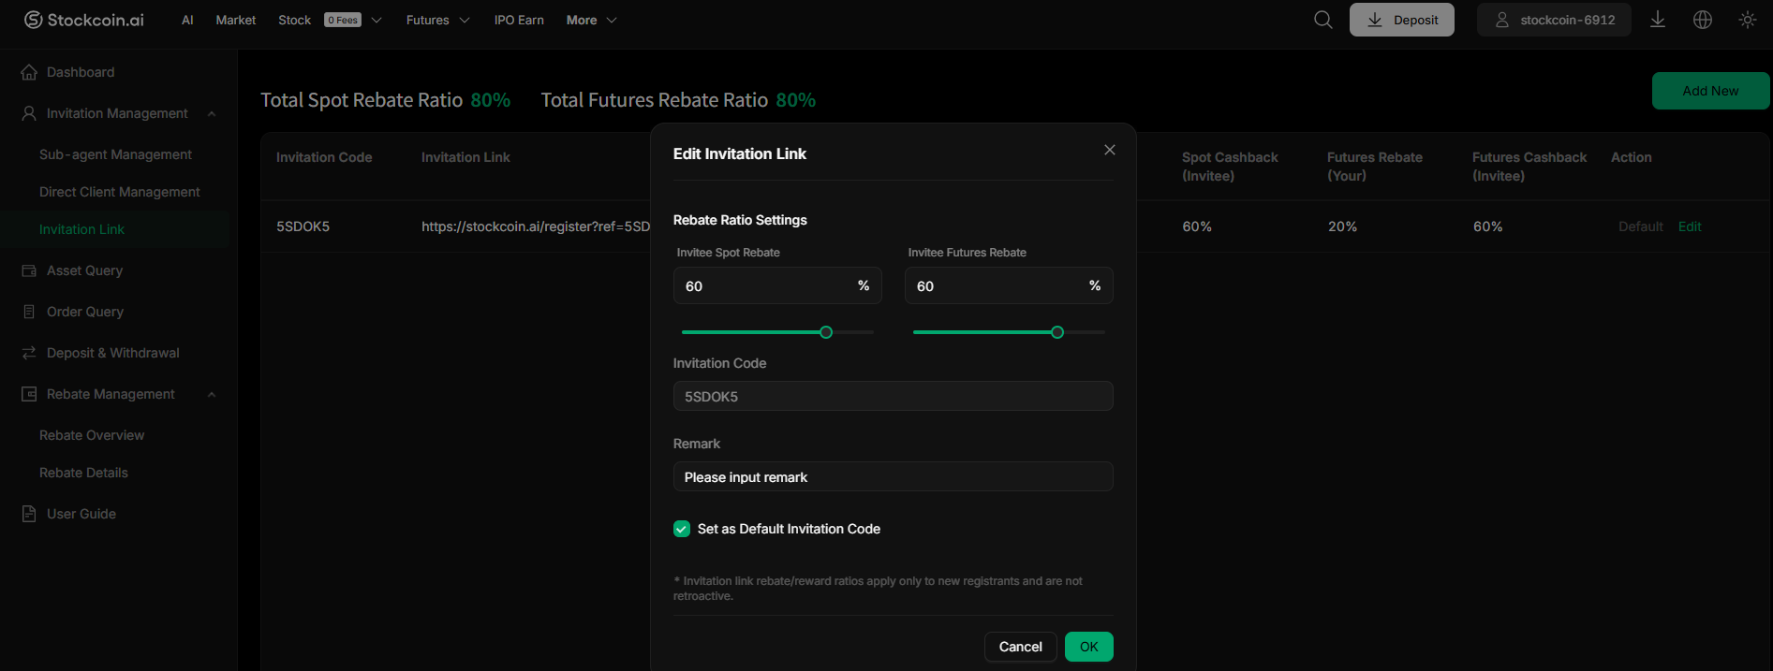Viewport: 1773px width, 671px height.
Task: Open Dashboard via house icon
Action: [x=29, y=72]
